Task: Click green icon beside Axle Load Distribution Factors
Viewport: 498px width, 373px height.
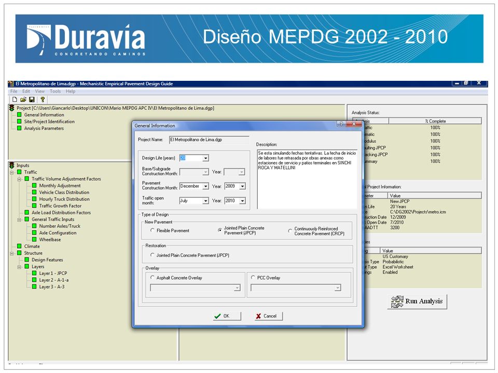Action: click(27, 212)
